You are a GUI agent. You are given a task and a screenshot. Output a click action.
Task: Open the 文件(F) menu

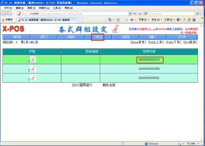click(x=8, y=8)
